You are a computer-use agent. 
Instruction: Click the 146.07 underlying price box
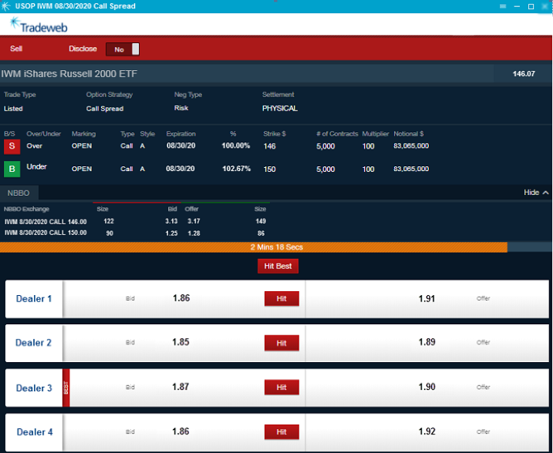coord(523,74)
